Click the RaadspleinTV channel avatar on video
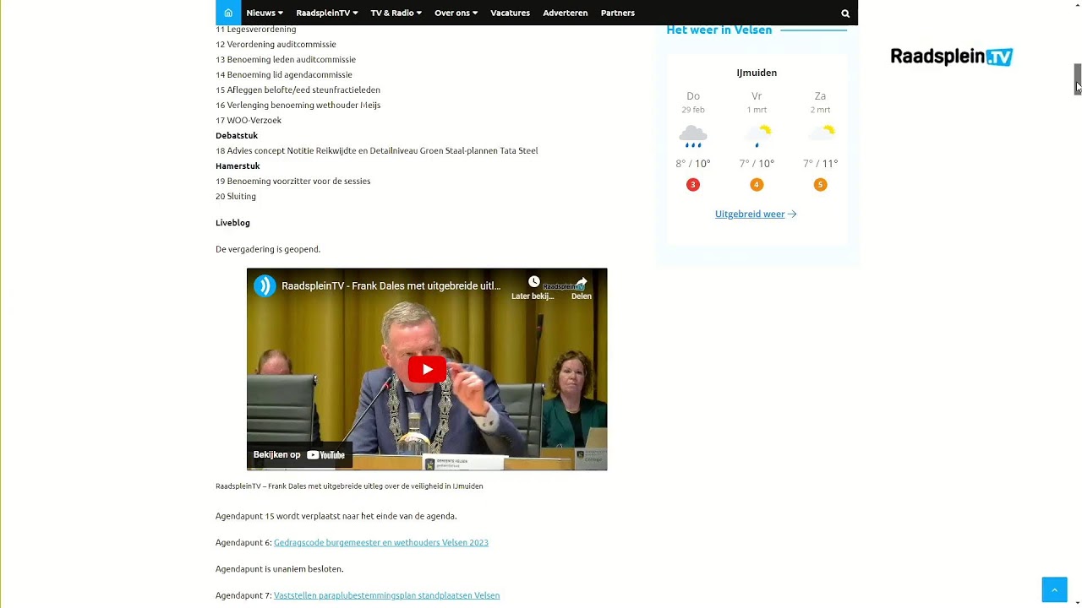The height and width of the screenshot is (608, 1082). coord(265,285)
